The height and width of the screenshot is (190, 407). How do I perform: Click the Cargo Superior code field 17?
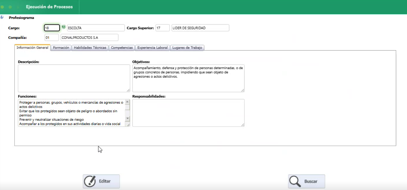pyautogui.click(x=163, y=28)
